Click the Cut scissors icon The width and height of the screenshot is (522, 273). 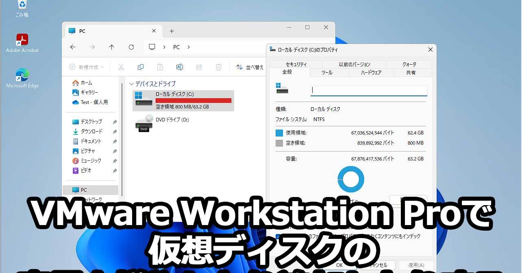coord(121,67)
